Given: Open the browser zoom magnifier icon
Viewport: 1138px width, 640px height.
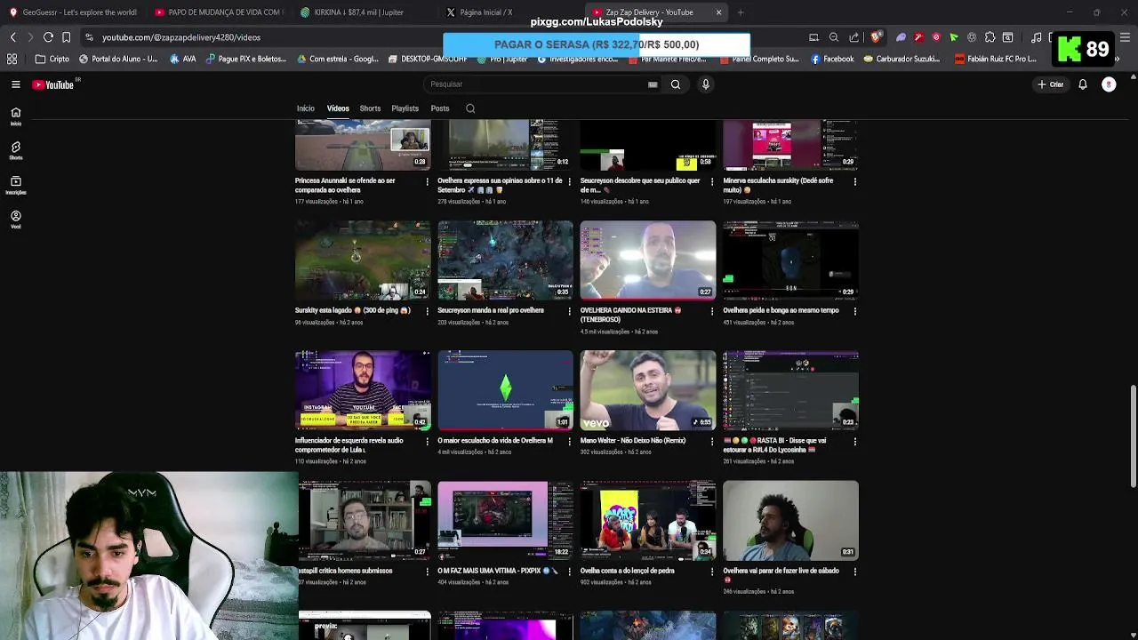Looking at the screenshot, I should (x=833, y=37).
